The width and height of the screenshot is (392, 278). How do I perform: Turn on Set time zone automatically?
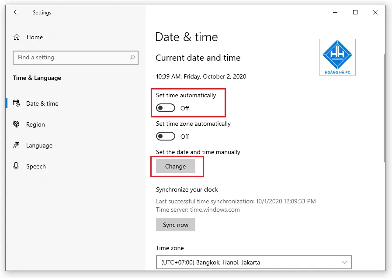(166, 137)
